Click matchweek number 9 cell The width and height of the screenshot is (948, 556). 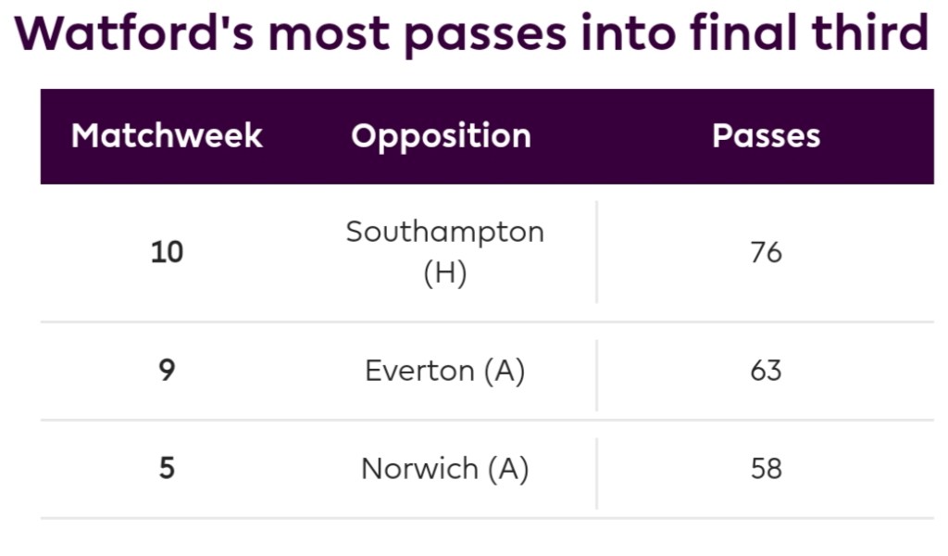tap(167, 371)
